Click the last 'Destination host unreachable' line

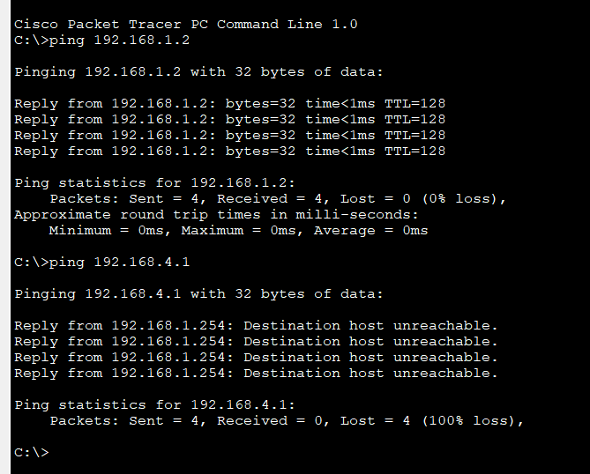(x=257, y=374)
